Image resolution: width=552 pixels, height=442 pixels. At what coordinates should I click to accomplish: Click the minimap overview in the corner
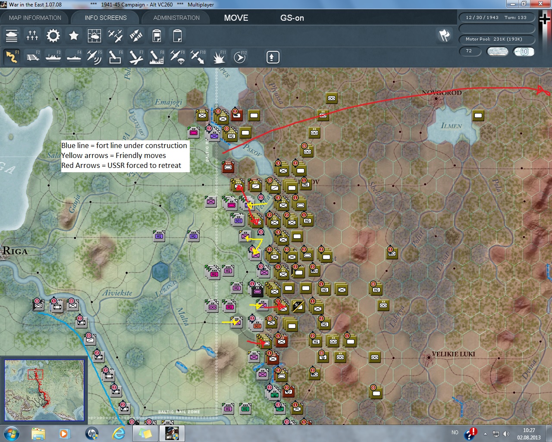point(44,390)
